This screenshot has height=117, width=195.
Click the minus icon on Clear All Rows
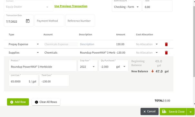coord(36,102)
